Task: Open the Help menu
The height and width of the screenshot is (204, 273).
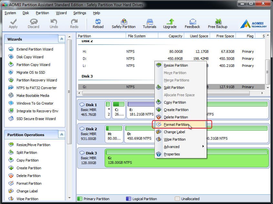Action: [97, 13]
